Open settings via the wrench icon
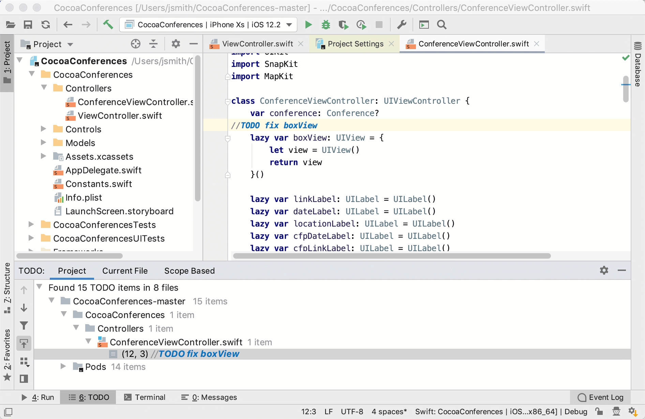The width and height of the screenshot is (645, 419). pyautogui.click(x=402, y=25)
